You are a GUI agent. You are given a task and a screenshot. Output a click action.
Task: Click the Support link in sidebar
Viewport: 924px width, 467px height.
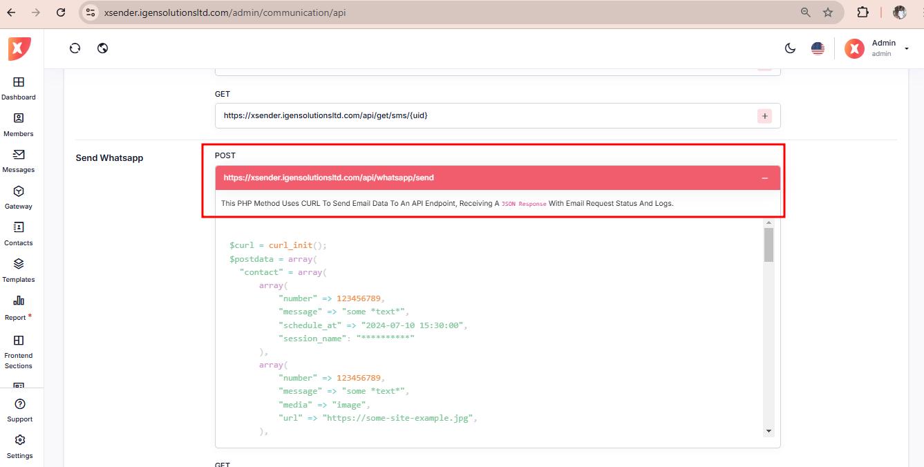20,410
